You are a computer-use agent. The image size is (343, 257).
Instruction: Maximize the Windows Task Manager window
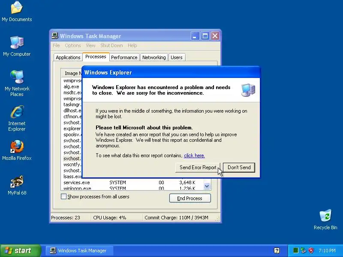tap(205, 36)
